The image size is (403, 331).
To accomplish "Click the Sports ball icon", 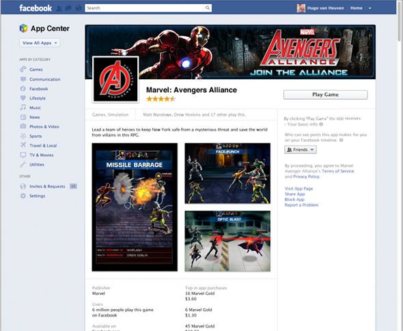I will coord(23,136).
